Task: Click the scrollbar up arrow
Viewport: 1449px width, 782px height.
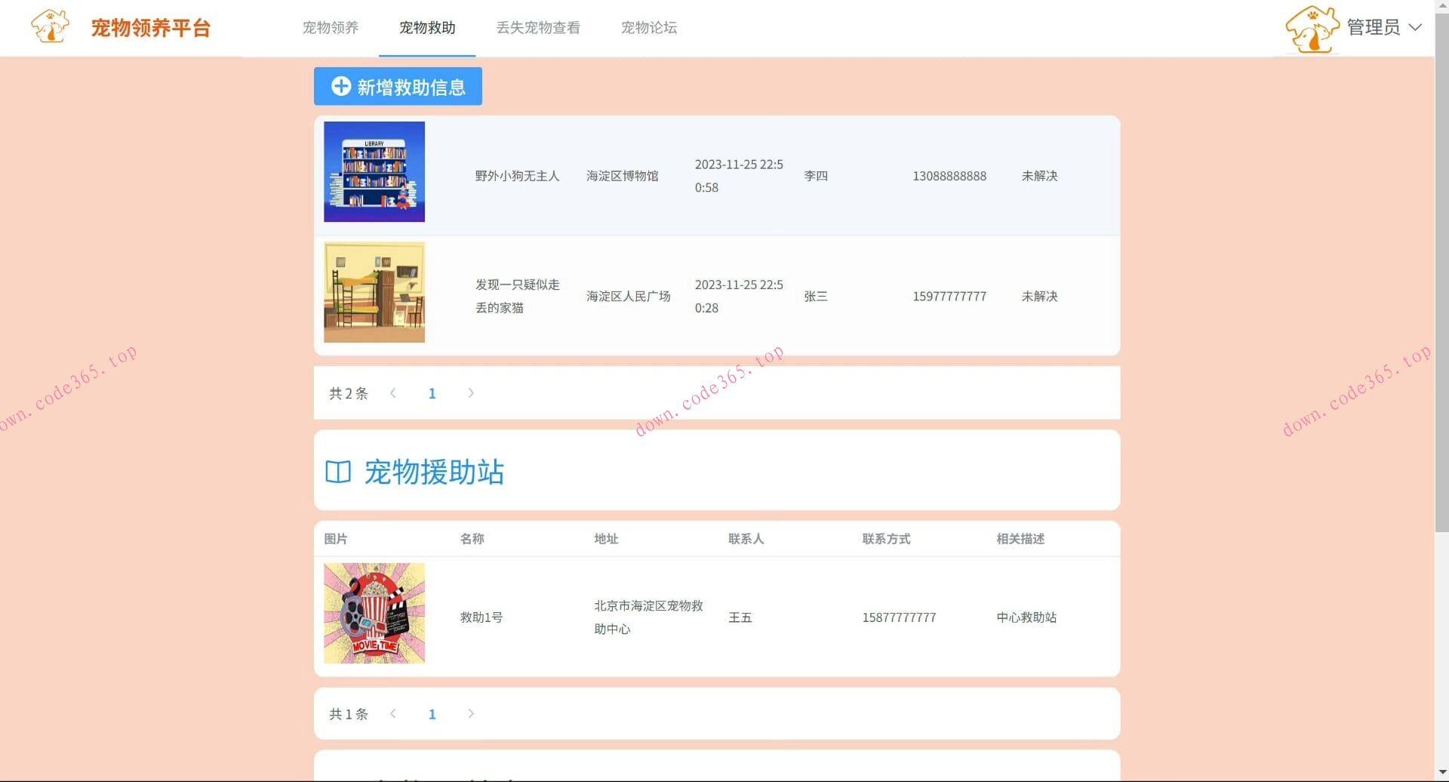Action: (1441, 6)
